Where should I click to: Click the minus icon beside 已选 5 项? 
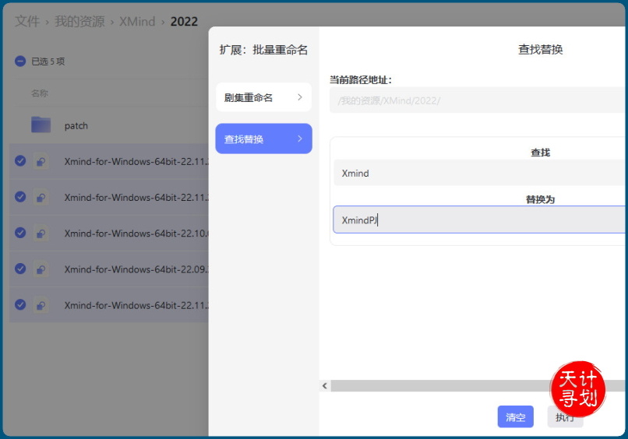click(20, 61)
